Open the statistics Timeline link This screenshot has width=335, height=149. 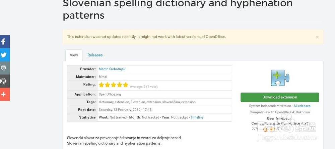[197, 117]
